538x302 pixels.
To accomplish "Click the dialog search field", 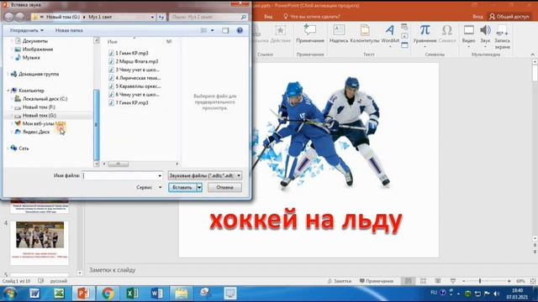I will (x=204, y=17).
